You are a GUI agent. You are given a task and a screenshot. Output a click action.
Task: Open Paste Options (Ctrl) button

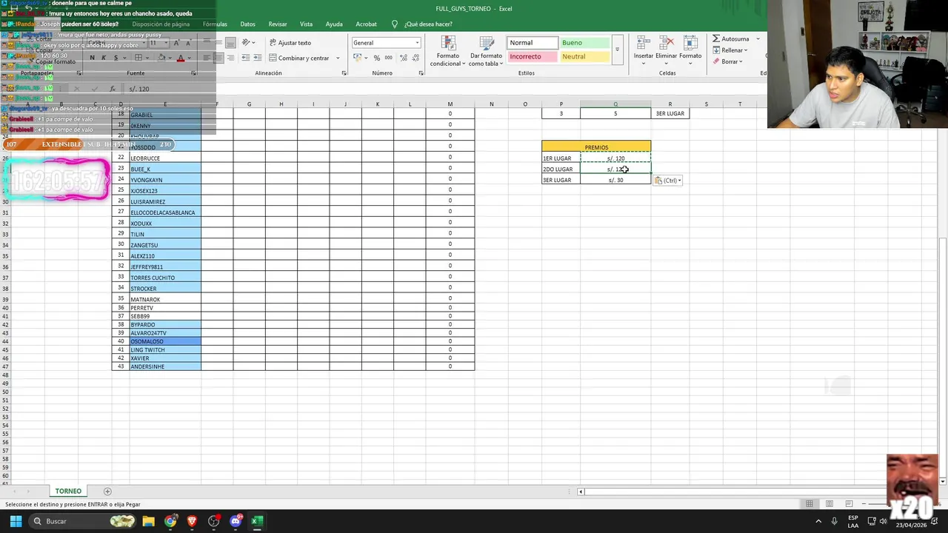pyautogui.click(x=667, y=181)
